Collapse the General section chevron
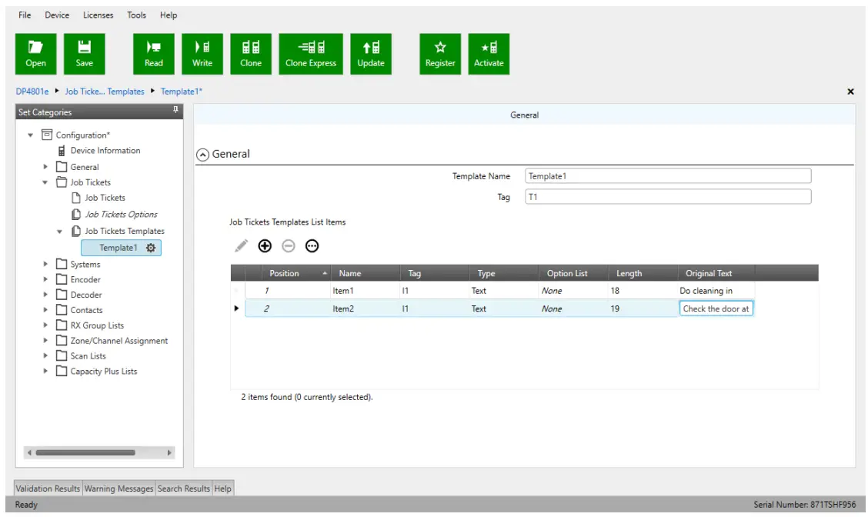The width and height of the screenshot is (868, 517). click(x=203, y=154)
